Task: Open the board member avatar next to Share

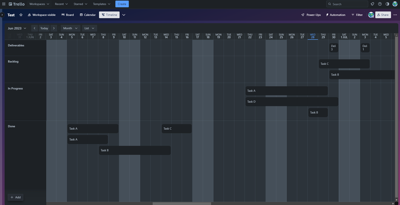Action: coord(371,15)
